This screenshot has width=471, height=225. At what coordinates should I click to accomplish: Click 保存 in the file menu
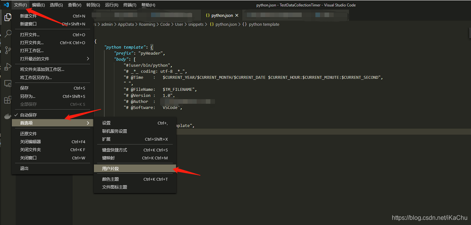(x=53, y=88)
